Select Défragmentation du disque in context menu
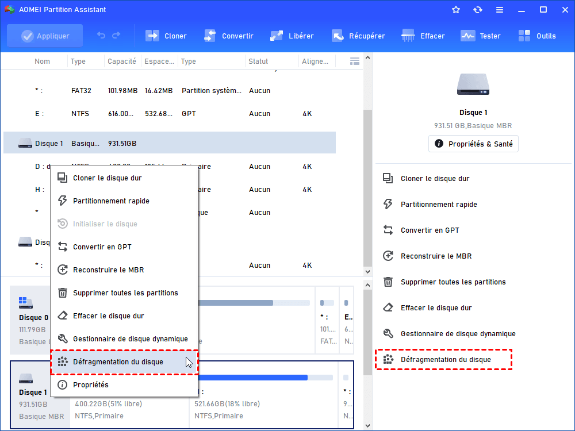This screenshot has height=431, width=575. (x=124, y=362)
